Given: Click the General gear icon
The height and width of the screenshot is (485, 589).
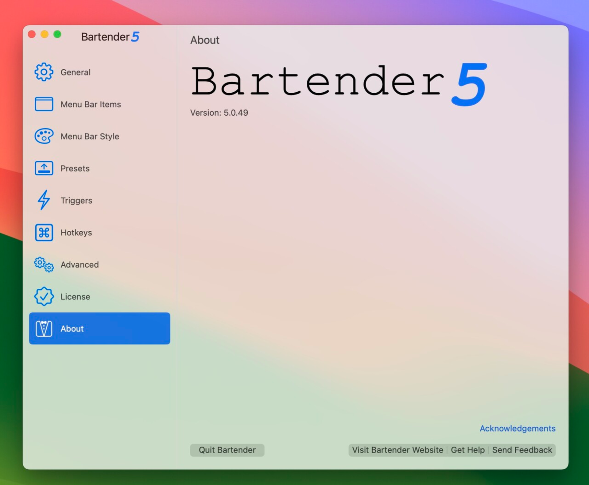Looking at the screenshot, I should 44,72.
